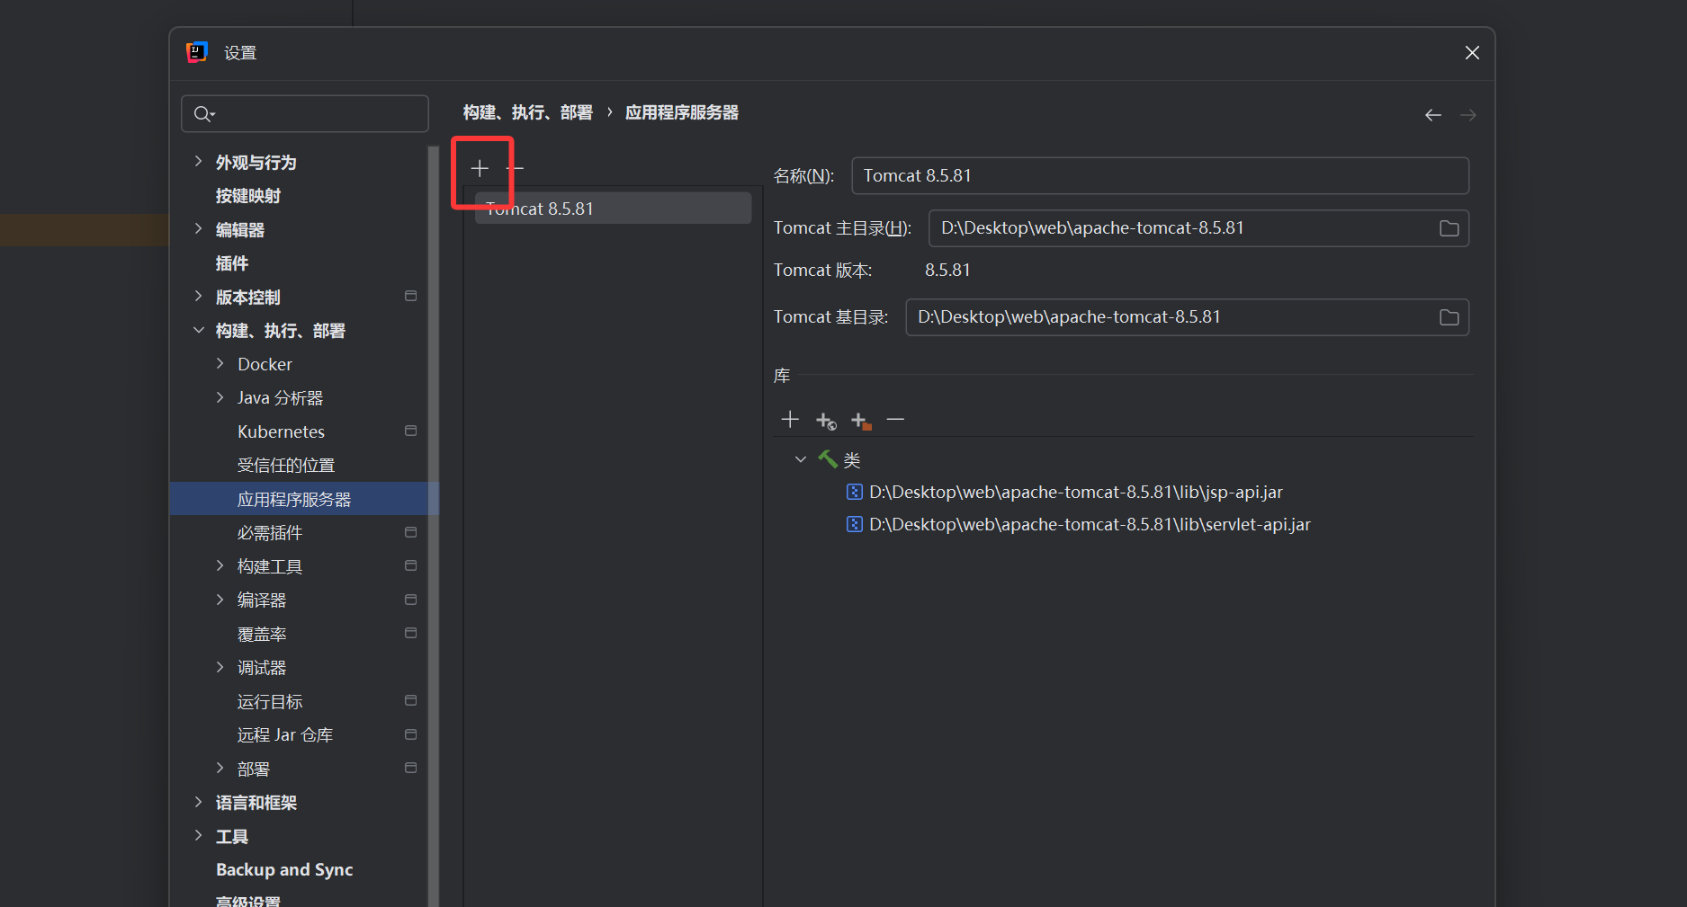Image resolution: width=1687 pixels, height=907 pixels.
Task: Open the 插件 plugins settings page
Action: point(232,263)
